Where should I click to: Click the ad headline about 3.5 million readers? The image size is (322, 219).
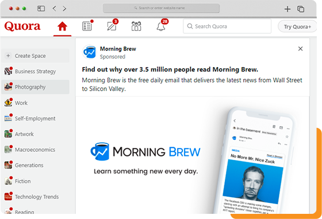tap(170, 69)
